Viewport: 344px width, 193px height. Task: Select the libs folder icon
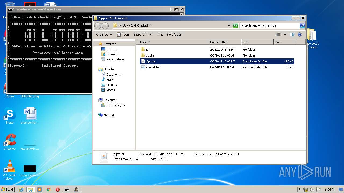(143, 50)
